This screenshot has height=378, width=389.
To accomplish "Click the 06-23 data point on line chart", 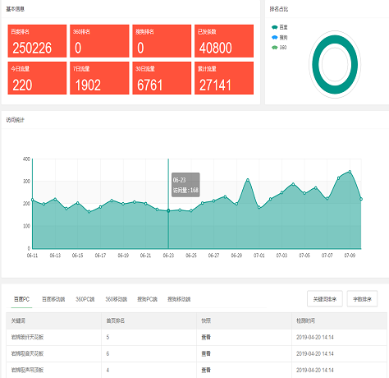I will (168, 210).
